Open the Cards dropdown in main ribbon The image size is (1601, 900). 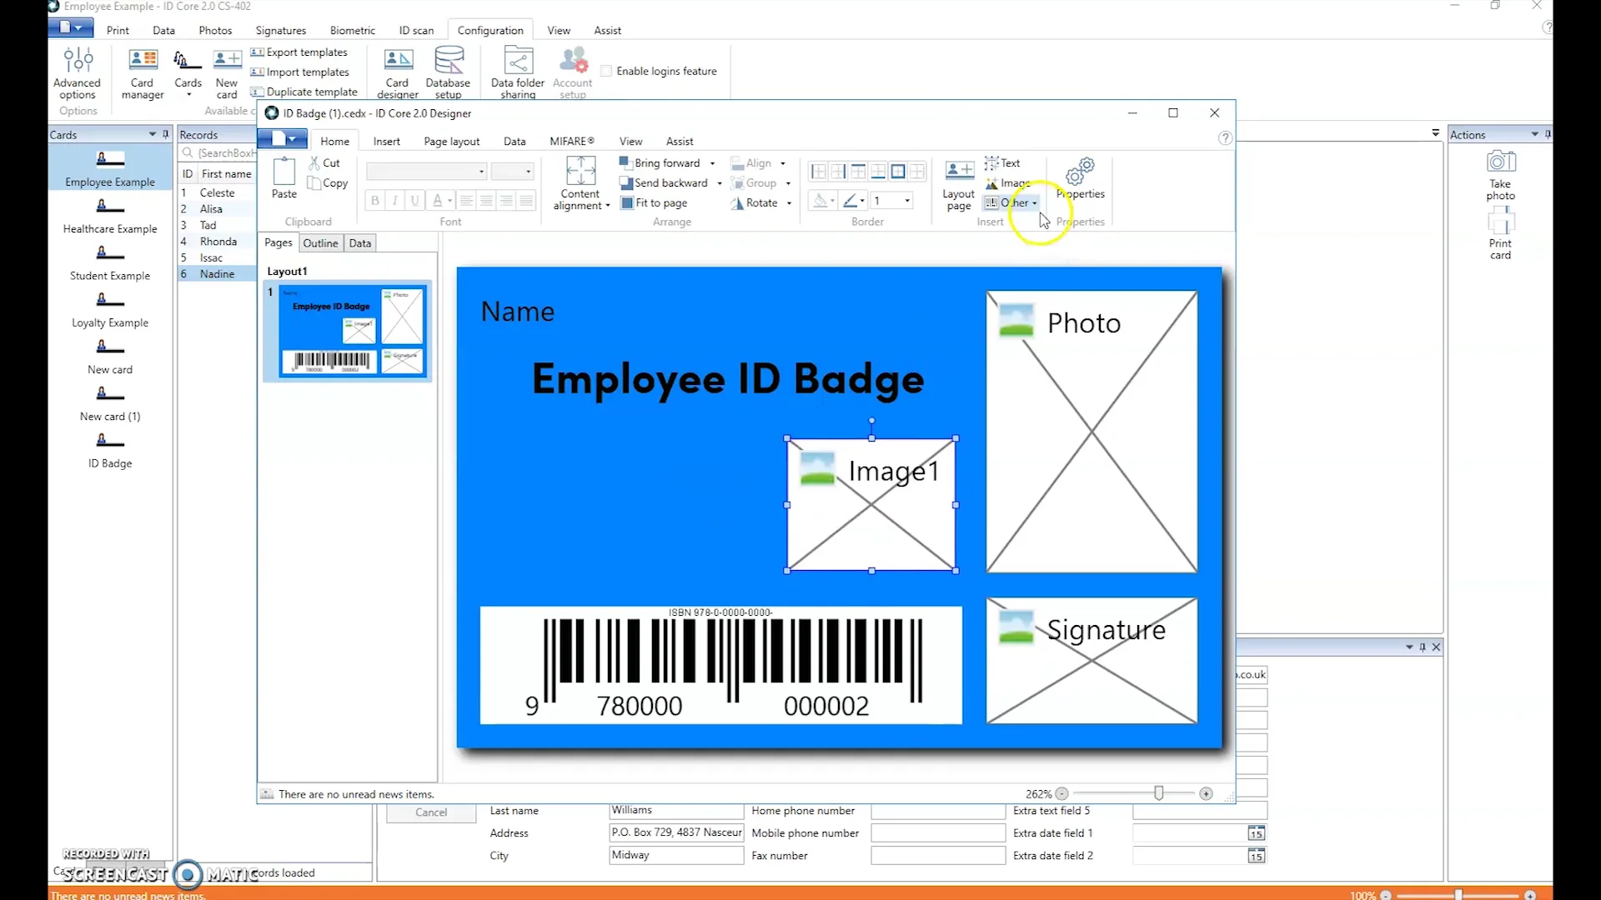188,73
